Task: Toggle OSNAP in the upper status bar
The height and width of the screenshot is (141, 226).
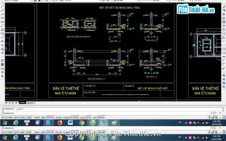Action: coord(66,117)
